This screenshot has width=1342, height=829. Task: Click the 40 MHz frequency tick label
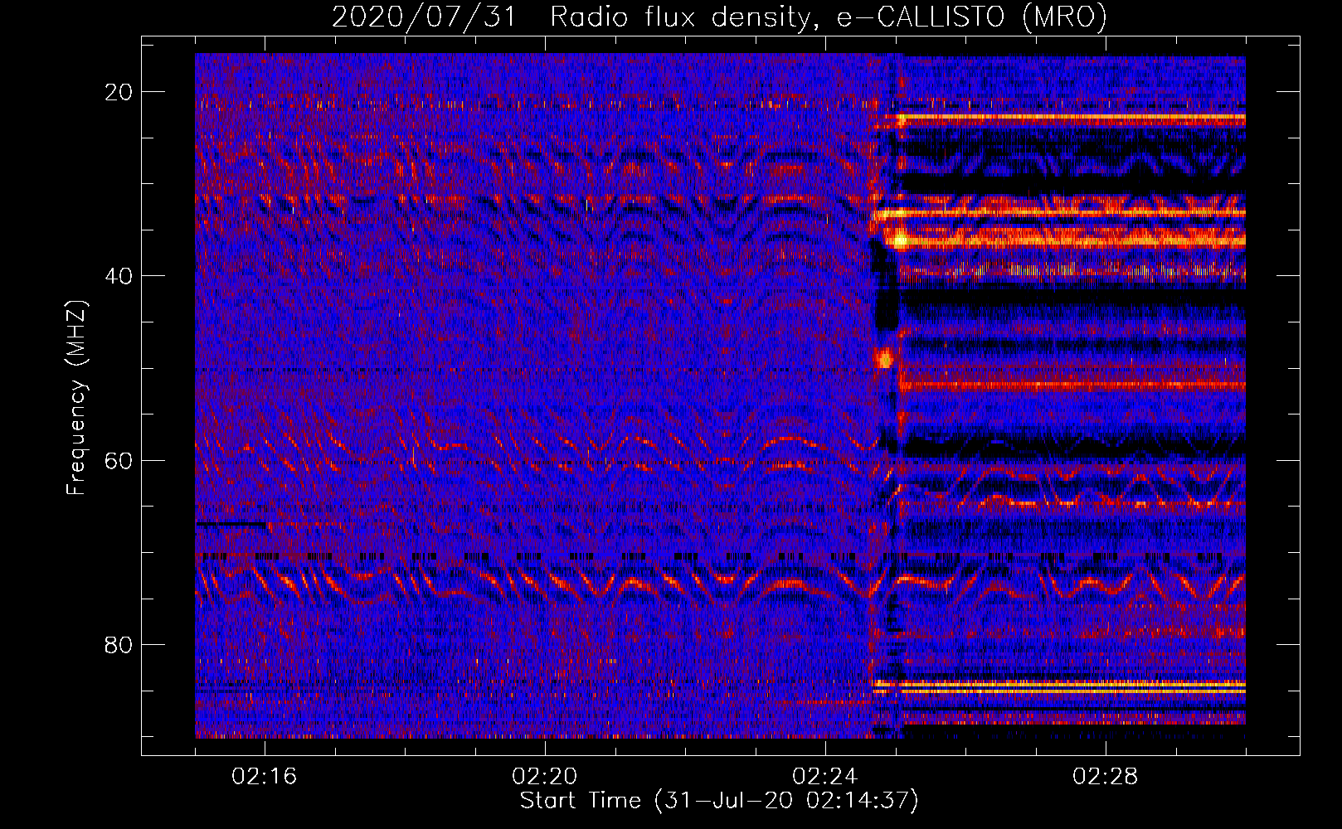pos(119,276)
